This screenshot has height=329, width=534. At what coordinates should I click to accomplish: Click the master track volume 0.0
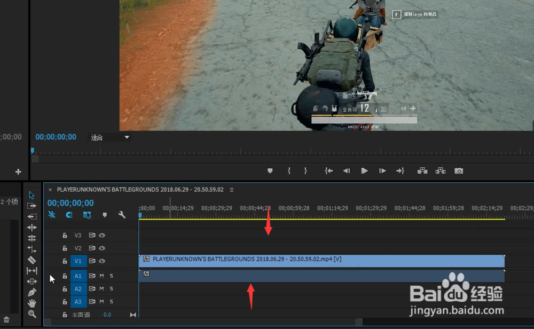(x=107, y=315)
